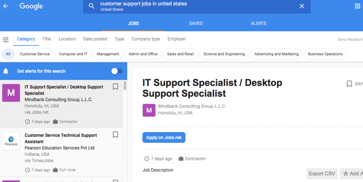This screenshot has width=363, height=182.
Task: Click the Job Description heading
Action: point(158,170)
